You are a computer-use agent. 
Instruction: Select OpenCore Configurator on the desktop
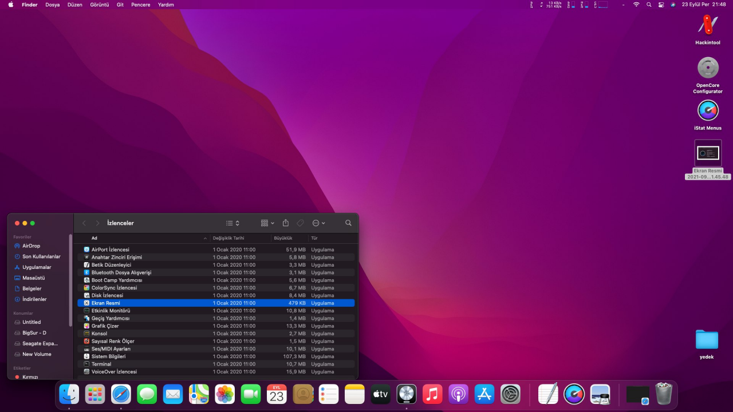pos(708,68)
